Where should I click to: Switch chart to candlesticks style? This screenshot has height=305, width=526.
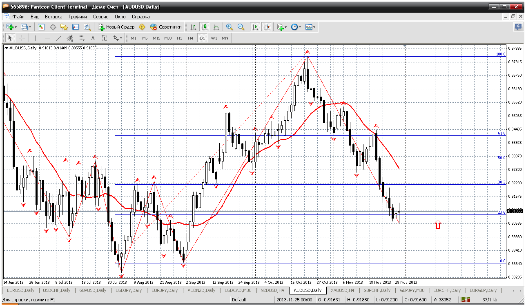pos(204,27)
